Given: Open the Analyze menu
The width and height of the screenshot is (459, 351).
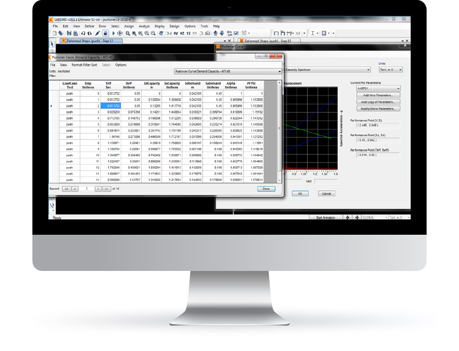Looking at the screenshot, I should [x=144, y=26].
